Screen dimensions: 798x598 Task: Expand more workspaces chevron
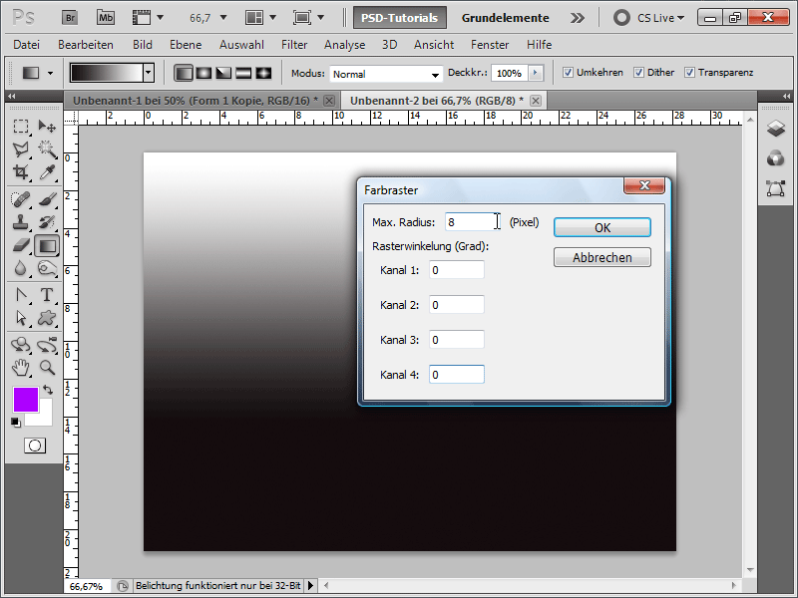click(x=578, y=18)
